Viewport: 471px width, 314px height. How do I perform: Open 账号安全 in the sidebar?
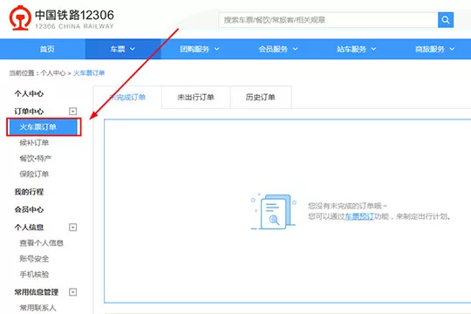(34, 258)
